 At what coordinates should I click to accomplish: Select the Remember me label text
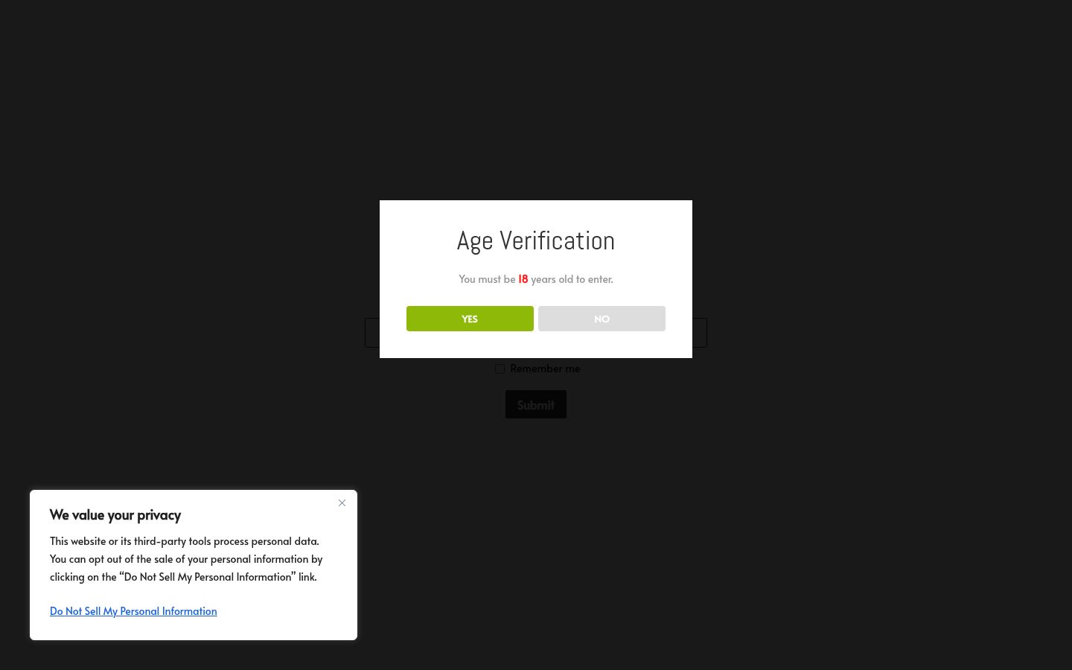545,368
